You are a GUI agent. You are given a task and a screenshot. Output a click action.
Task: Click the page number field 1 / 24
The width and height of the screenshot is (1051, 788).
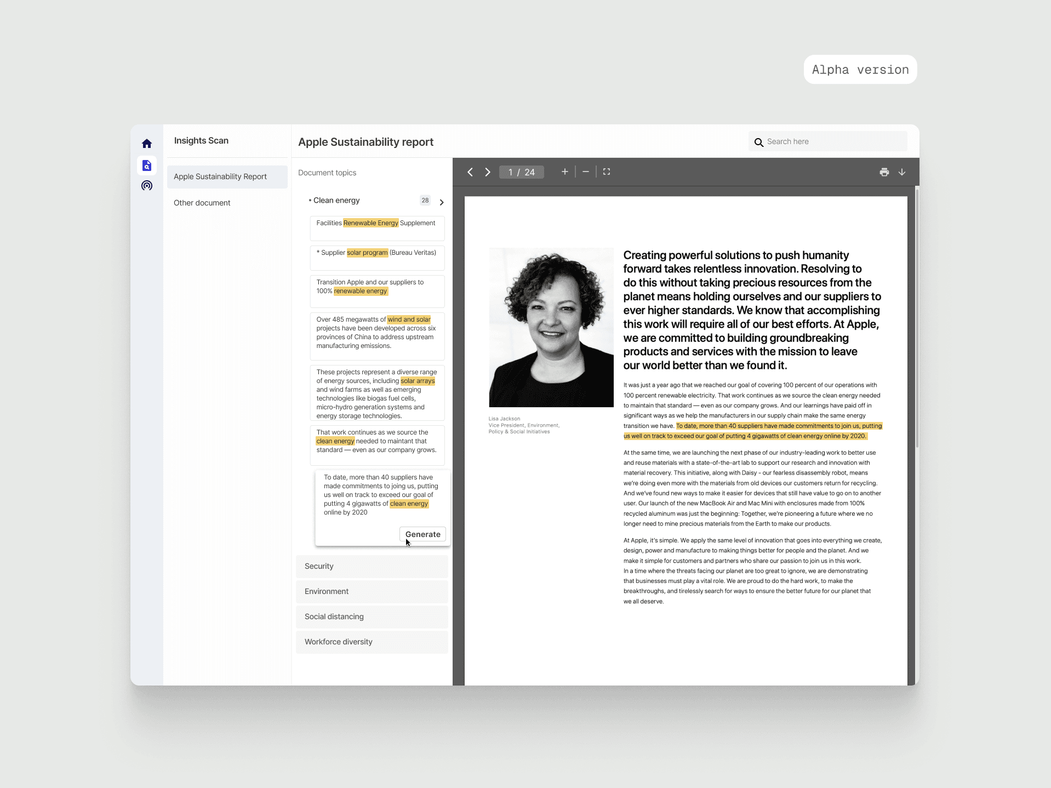[x=522, y=172]
